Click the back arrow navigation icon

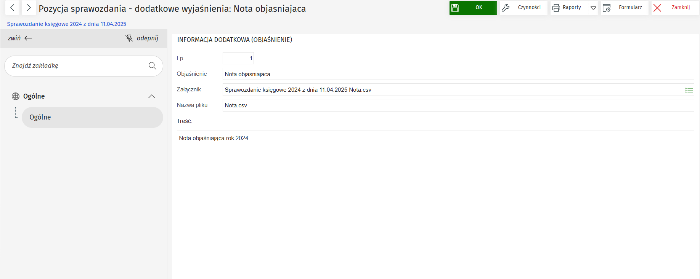[12, 8]
